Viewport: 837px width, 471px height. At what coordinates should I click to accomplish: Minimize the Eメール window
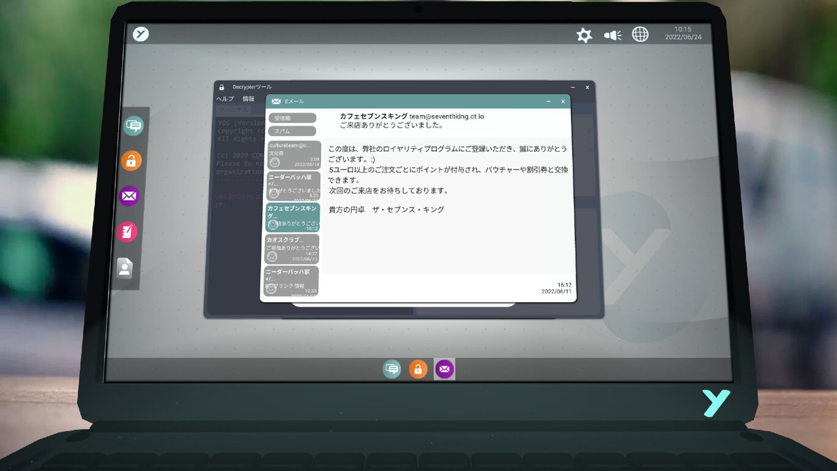click(x=548, y=102)
